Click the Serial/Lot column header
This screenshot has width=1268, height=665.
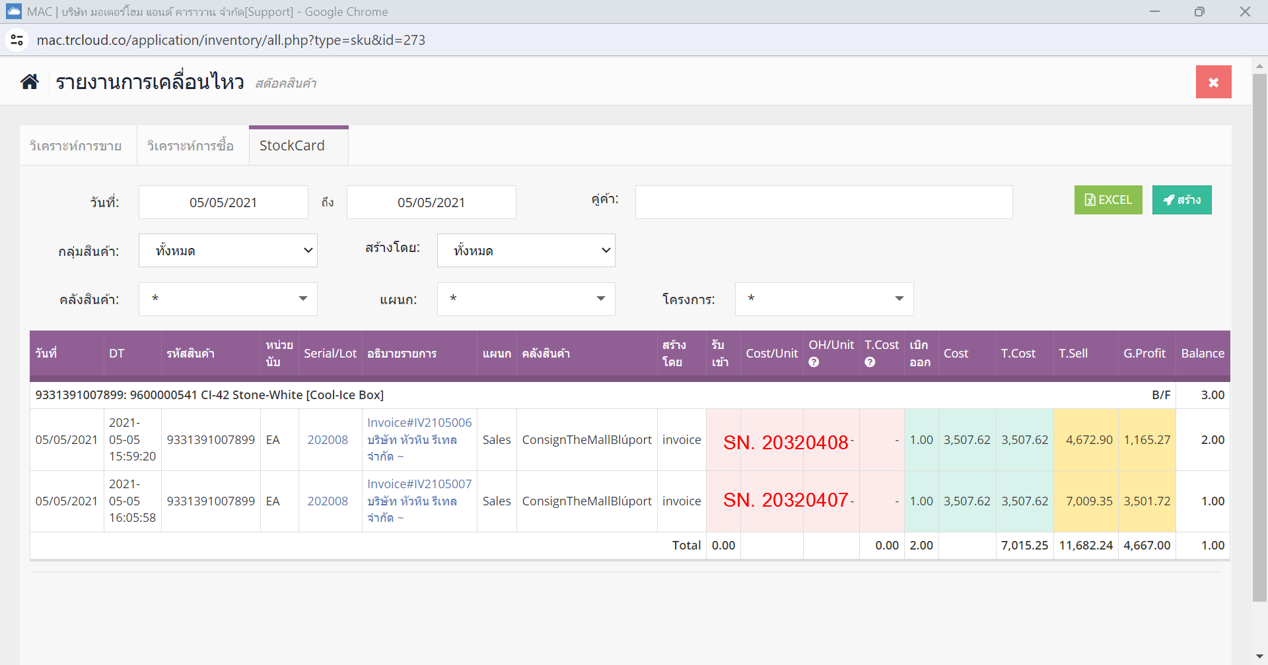coord(330,354)
